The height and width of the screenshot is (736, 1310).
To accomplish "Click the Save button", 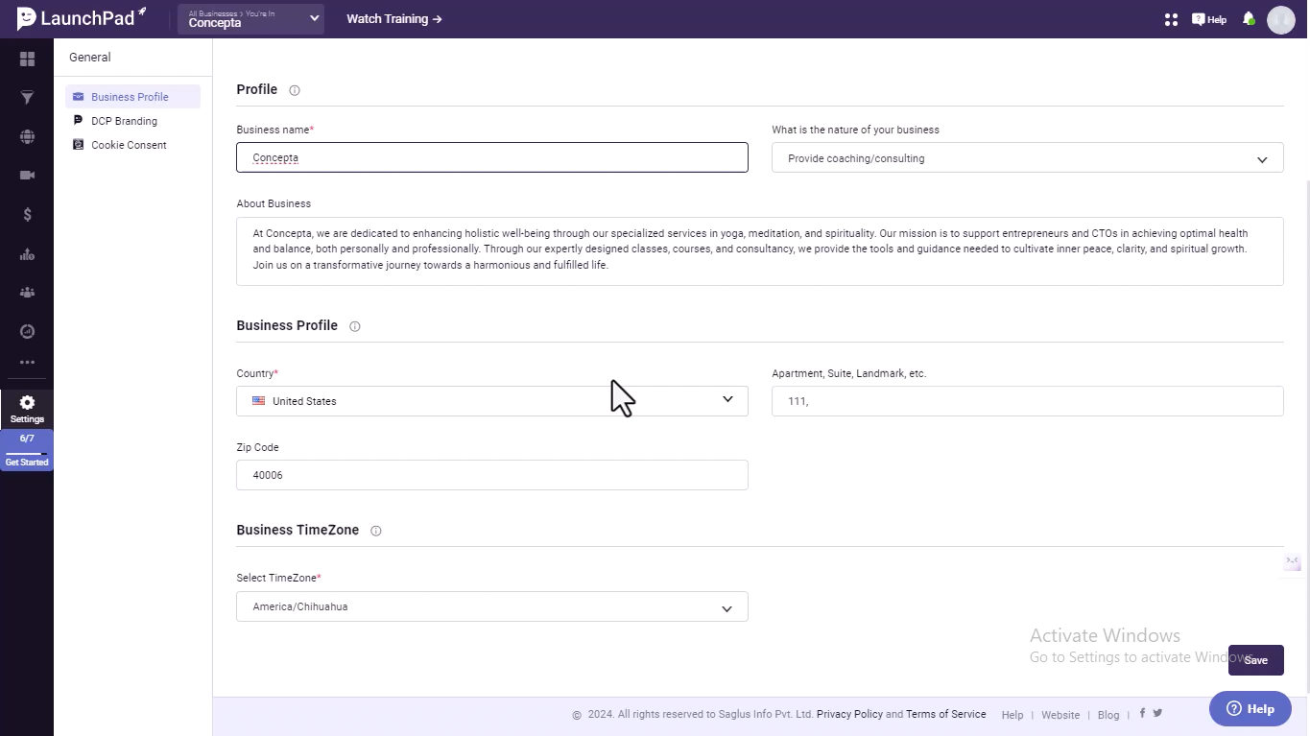I will (x=1256, y=660).
